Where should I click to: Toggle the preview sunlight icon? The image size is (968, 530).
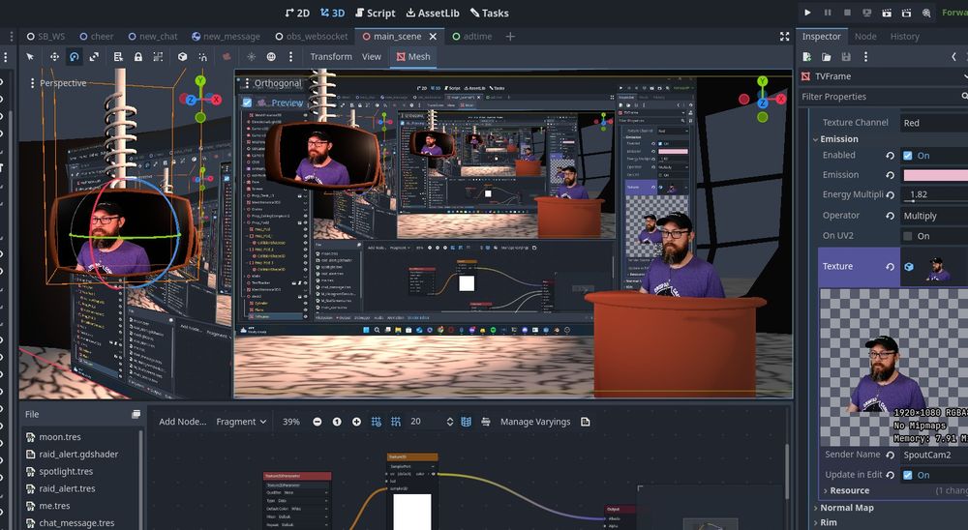(252, 57)
